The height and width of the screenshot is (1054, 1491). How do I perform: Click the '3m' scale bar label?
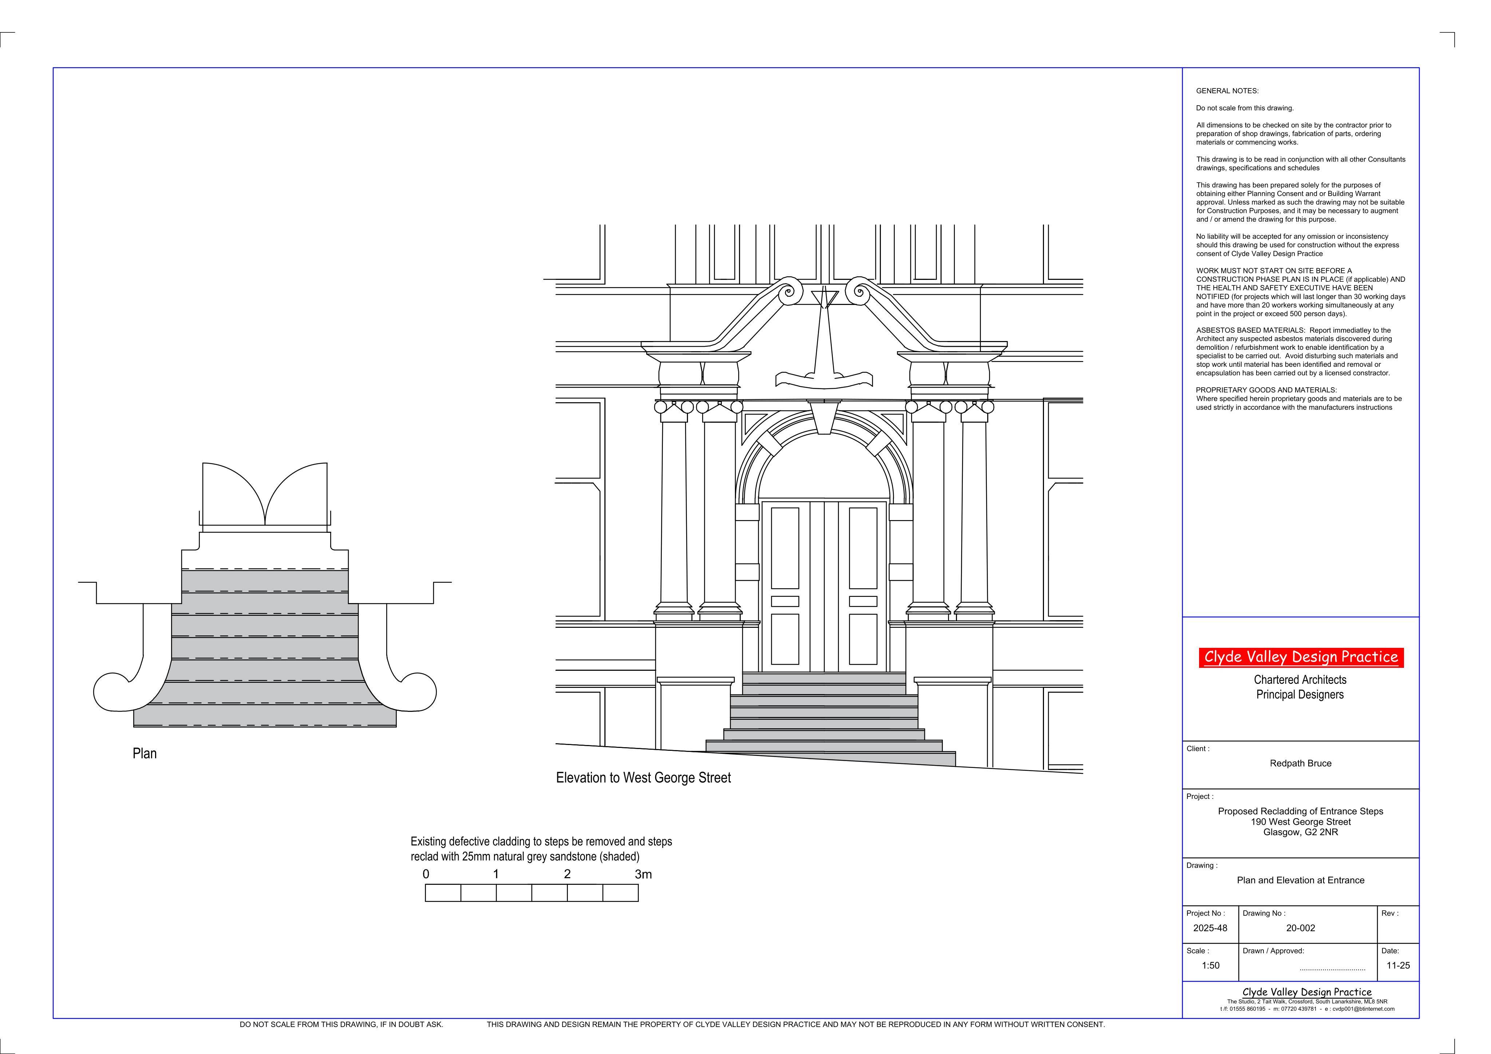644,874
